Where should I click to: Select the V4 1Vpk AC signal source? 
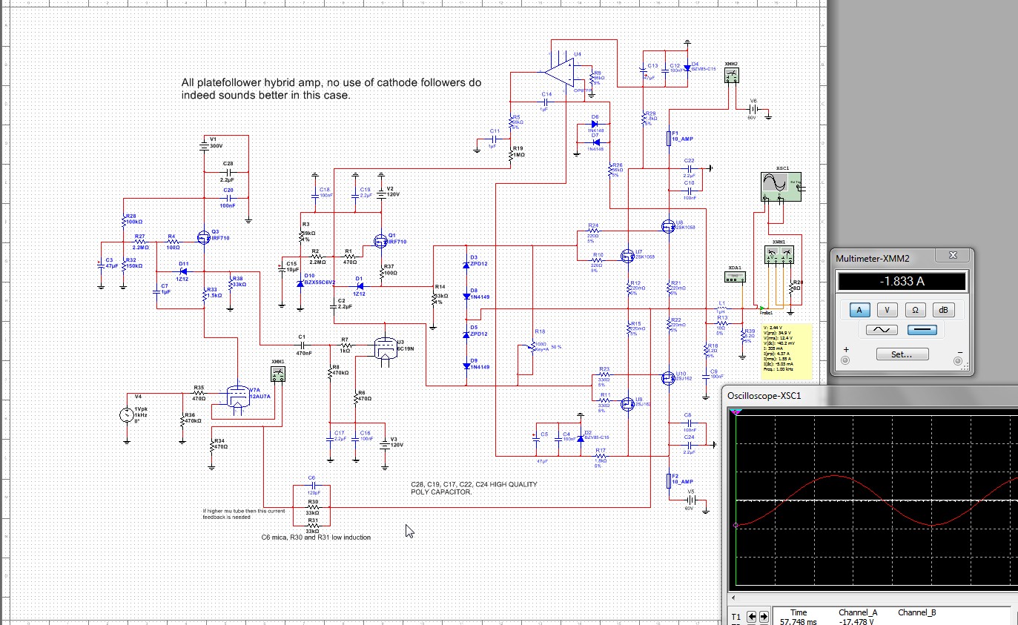tap(127, 414)
